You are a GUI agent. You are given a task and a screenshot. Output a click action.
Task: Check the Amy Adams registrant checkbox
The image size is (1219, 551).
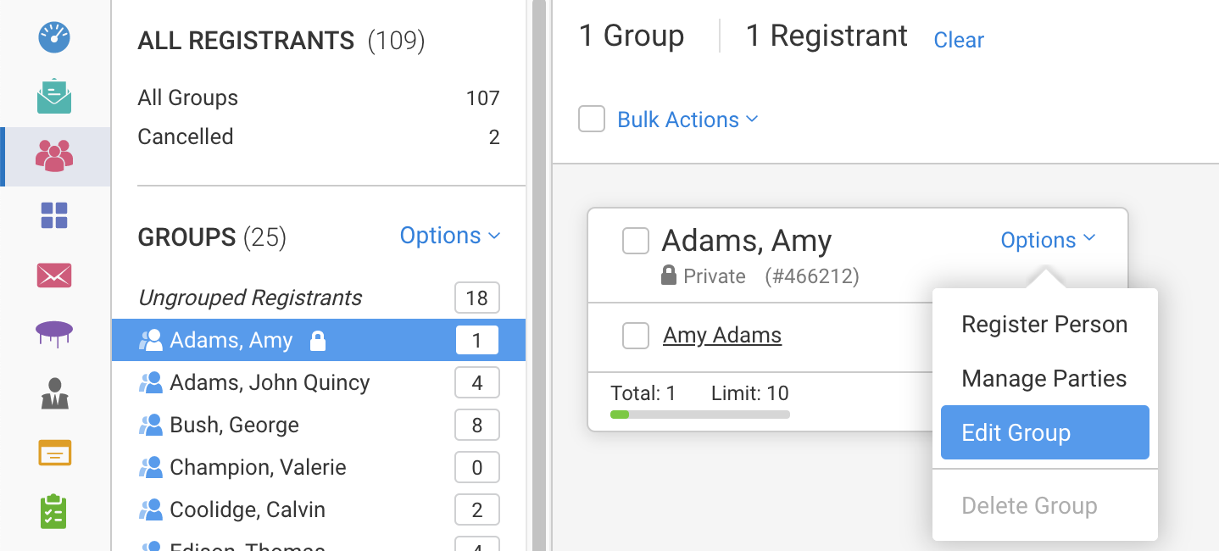[x=636, y=336]
